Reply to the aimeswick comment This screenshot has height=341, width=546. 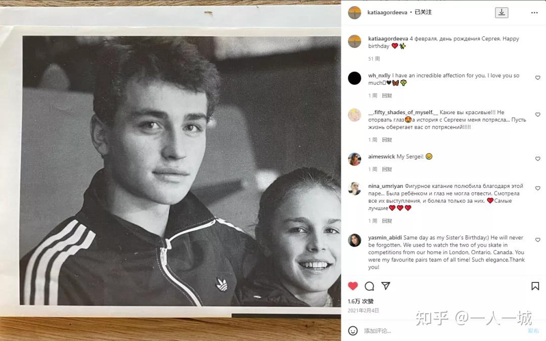(387, 169)
